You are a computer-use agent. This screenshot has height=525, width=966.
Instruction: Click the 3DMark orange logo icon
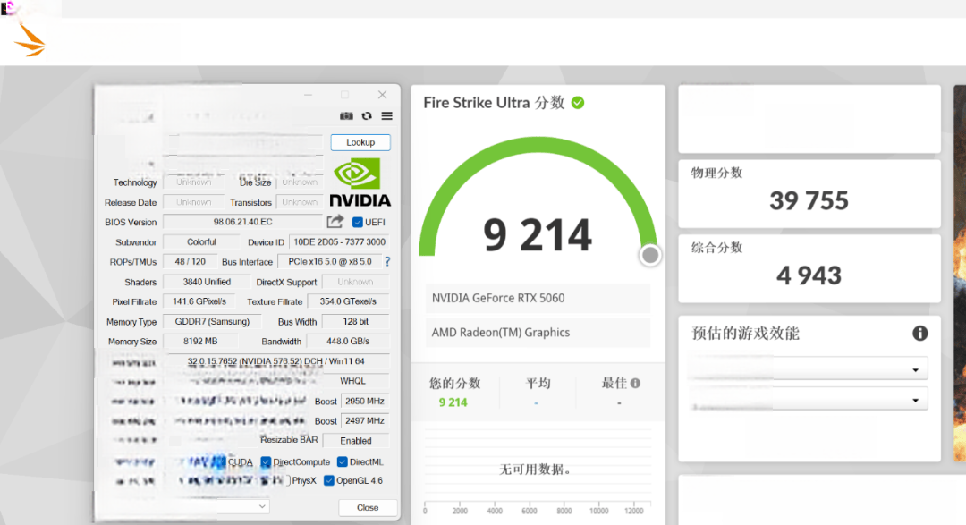click(30, 40)
